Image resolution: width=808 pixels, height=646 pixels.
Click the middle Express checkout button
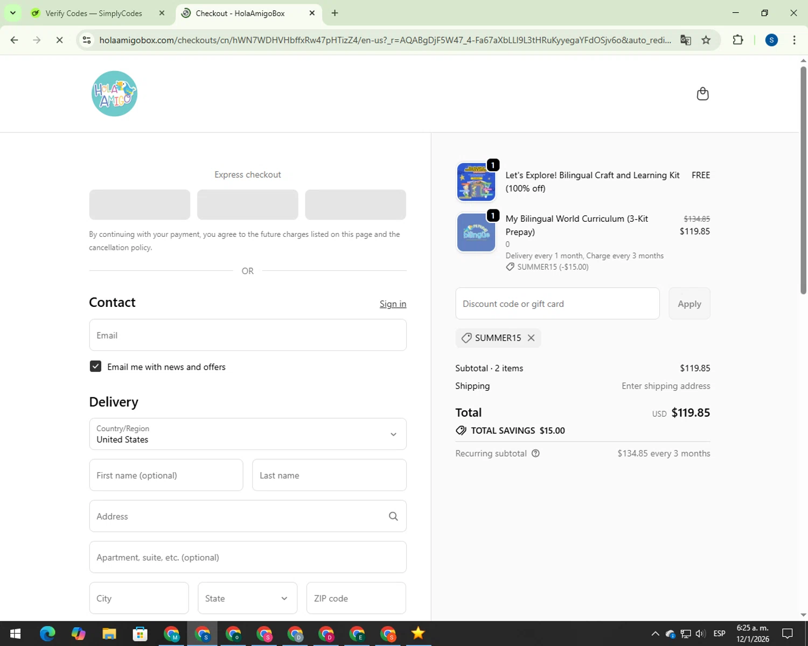(248, 205)
